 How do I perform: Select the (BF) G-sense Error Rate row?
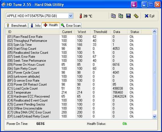tap(79, 81)
